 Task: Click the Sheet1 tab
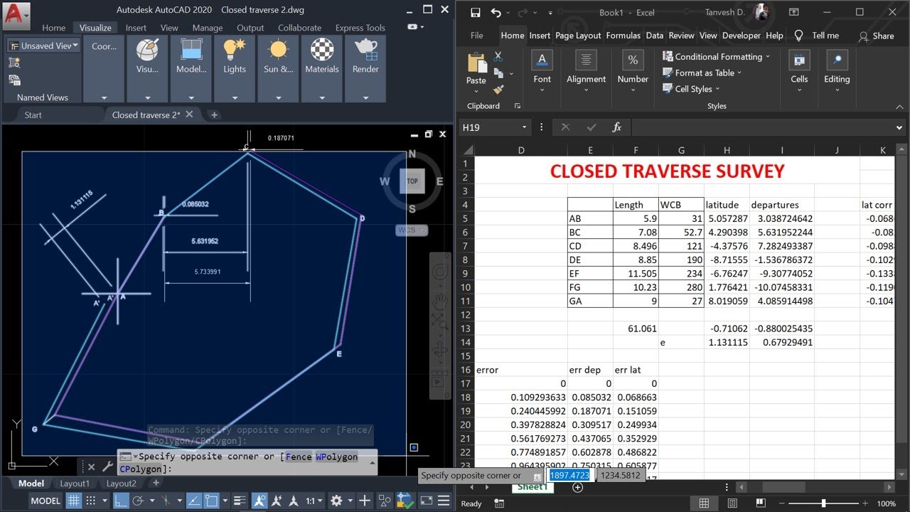coord(532,487)
